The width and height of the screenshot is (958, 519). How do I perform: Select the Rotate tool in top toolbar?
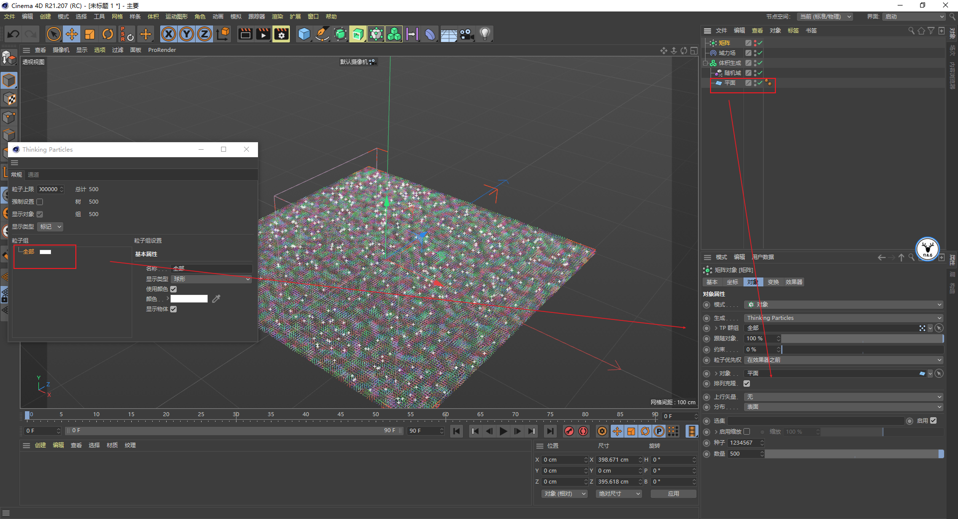[108, 34]
